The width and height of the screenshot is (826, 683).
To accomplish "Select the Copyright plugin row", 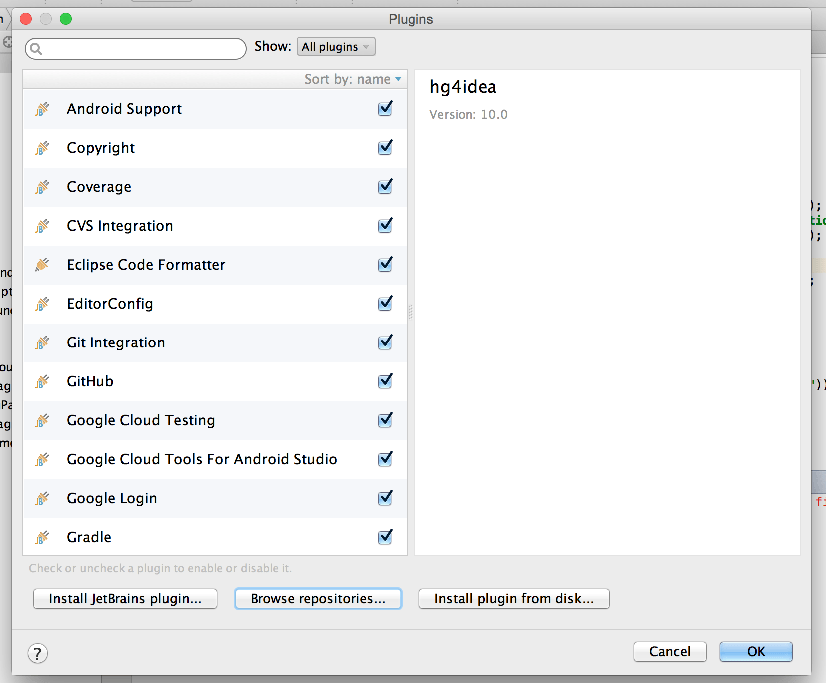I will click(215, 148).
